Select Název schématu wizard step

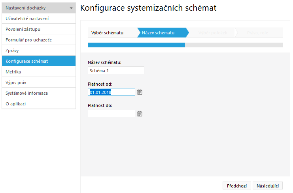[x=163, y=33]
